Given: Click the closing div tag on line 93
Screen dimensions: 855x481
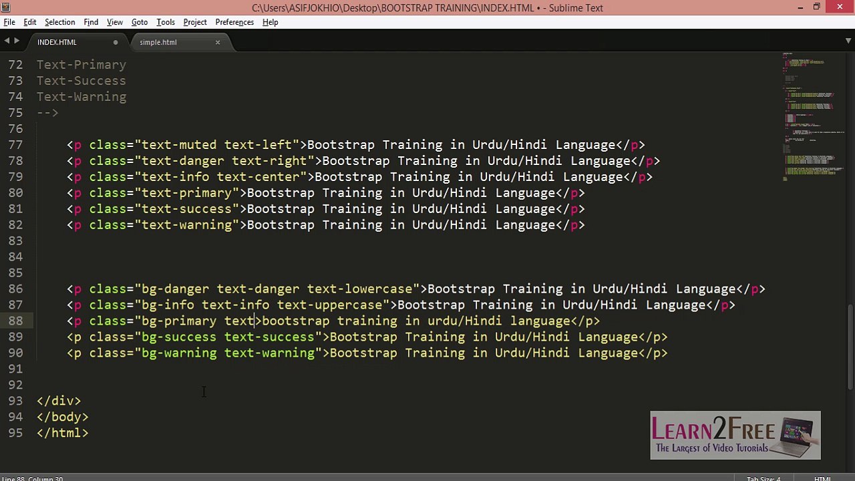Looking at the screenshot, I should coord(59,401).
